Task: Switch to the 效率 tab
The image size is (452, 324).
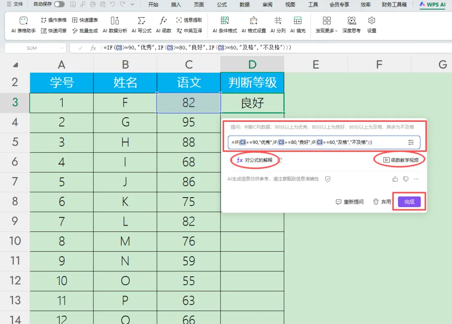Action: tap(365, 4)
